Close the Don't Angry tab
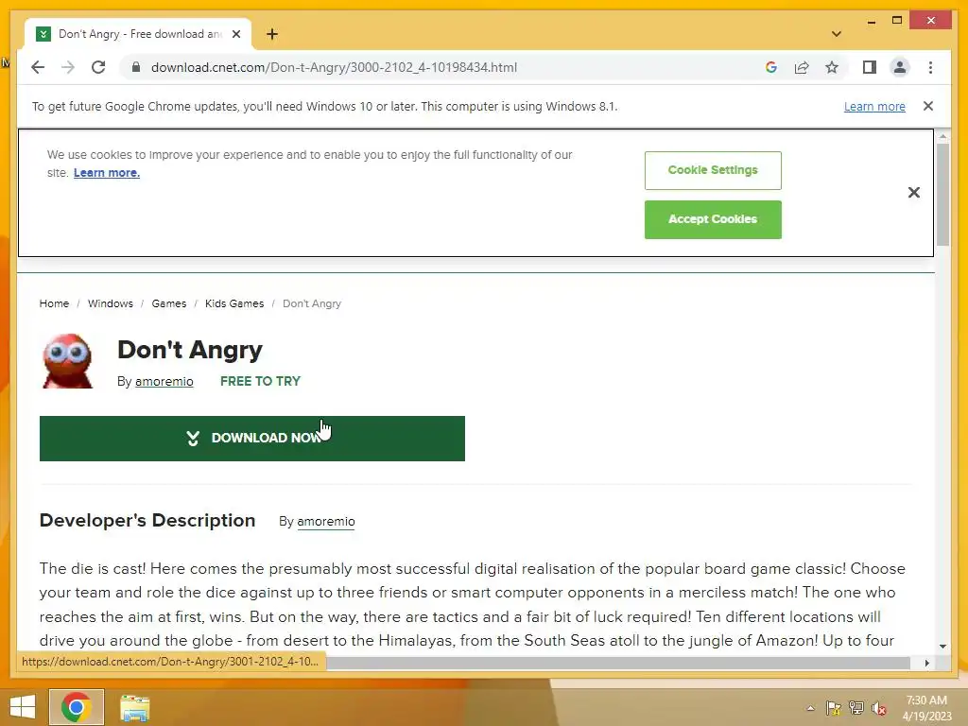This screenshot has height=726, width=968. (236, 34)
